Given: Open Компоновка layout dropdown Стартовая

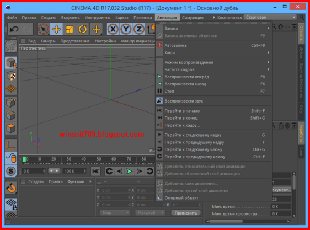Looking at the screenshot, I should pyautogui.click(x=270, y=17).
